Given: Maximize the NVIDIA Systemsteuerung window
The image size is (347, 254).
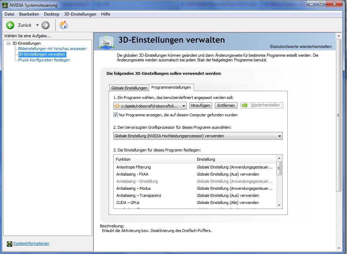Looking at the screenshot, I should 321,4.
